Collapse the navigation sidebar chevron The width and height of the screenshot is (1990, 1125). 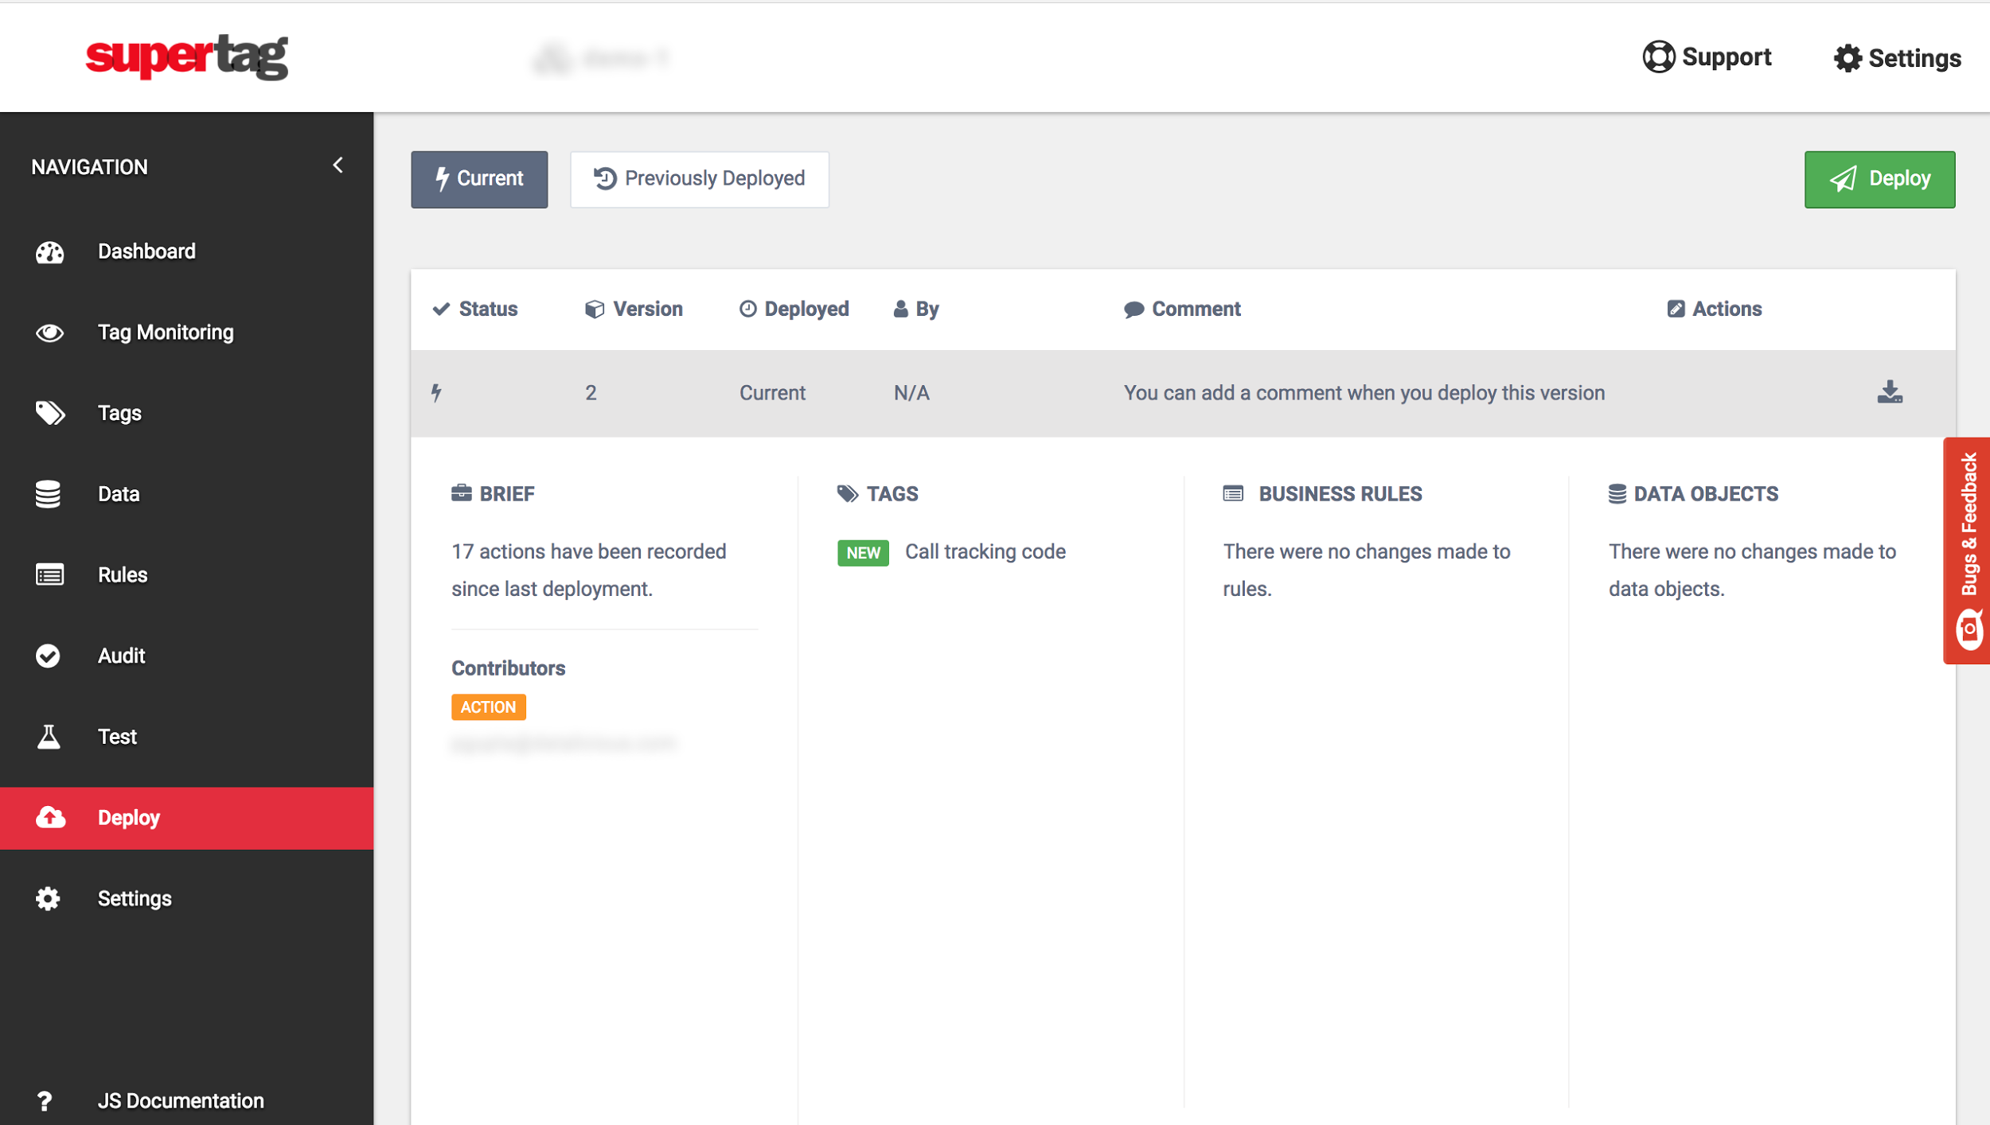tap(338, 165)
